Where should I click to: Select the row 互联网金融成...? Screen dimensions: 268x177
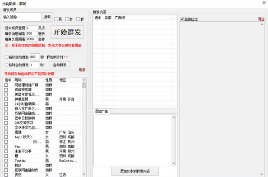[42, 113]
